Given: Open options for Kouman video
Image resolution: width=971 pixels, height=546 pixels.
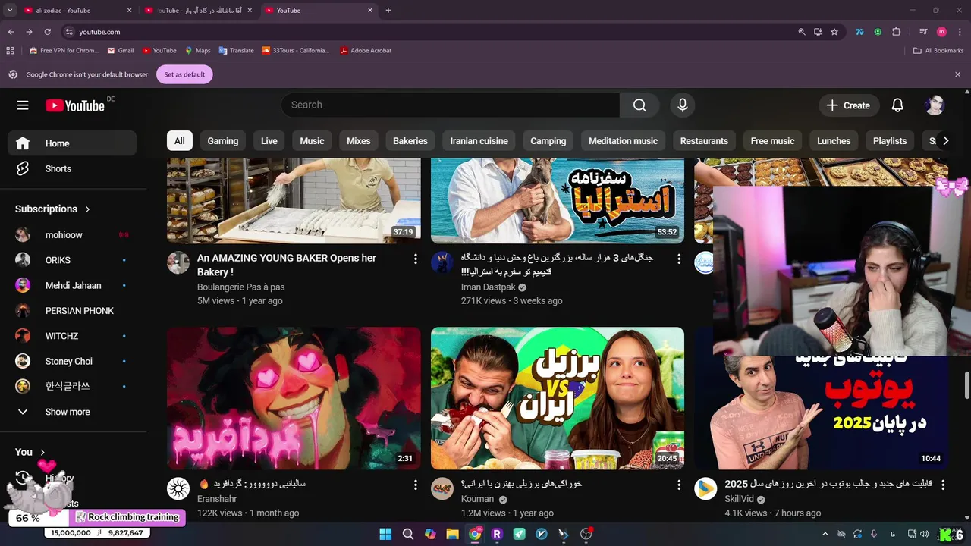Looking at the screenshot, I should click(x=679, y=485).
